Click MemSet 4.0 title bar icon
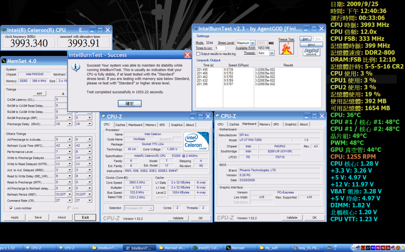Screen dimensions: 405x252 click(4, 61)
